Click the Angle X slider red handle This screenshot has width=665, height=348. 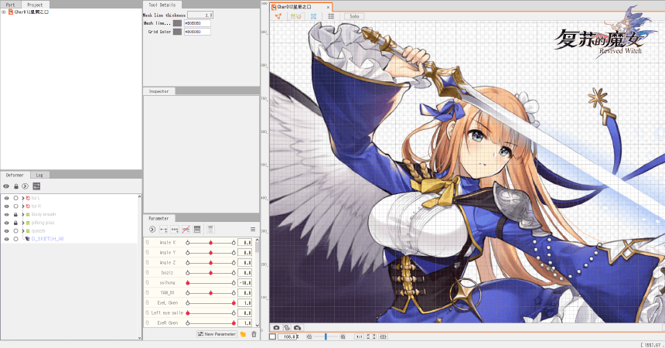coord(211,242)
